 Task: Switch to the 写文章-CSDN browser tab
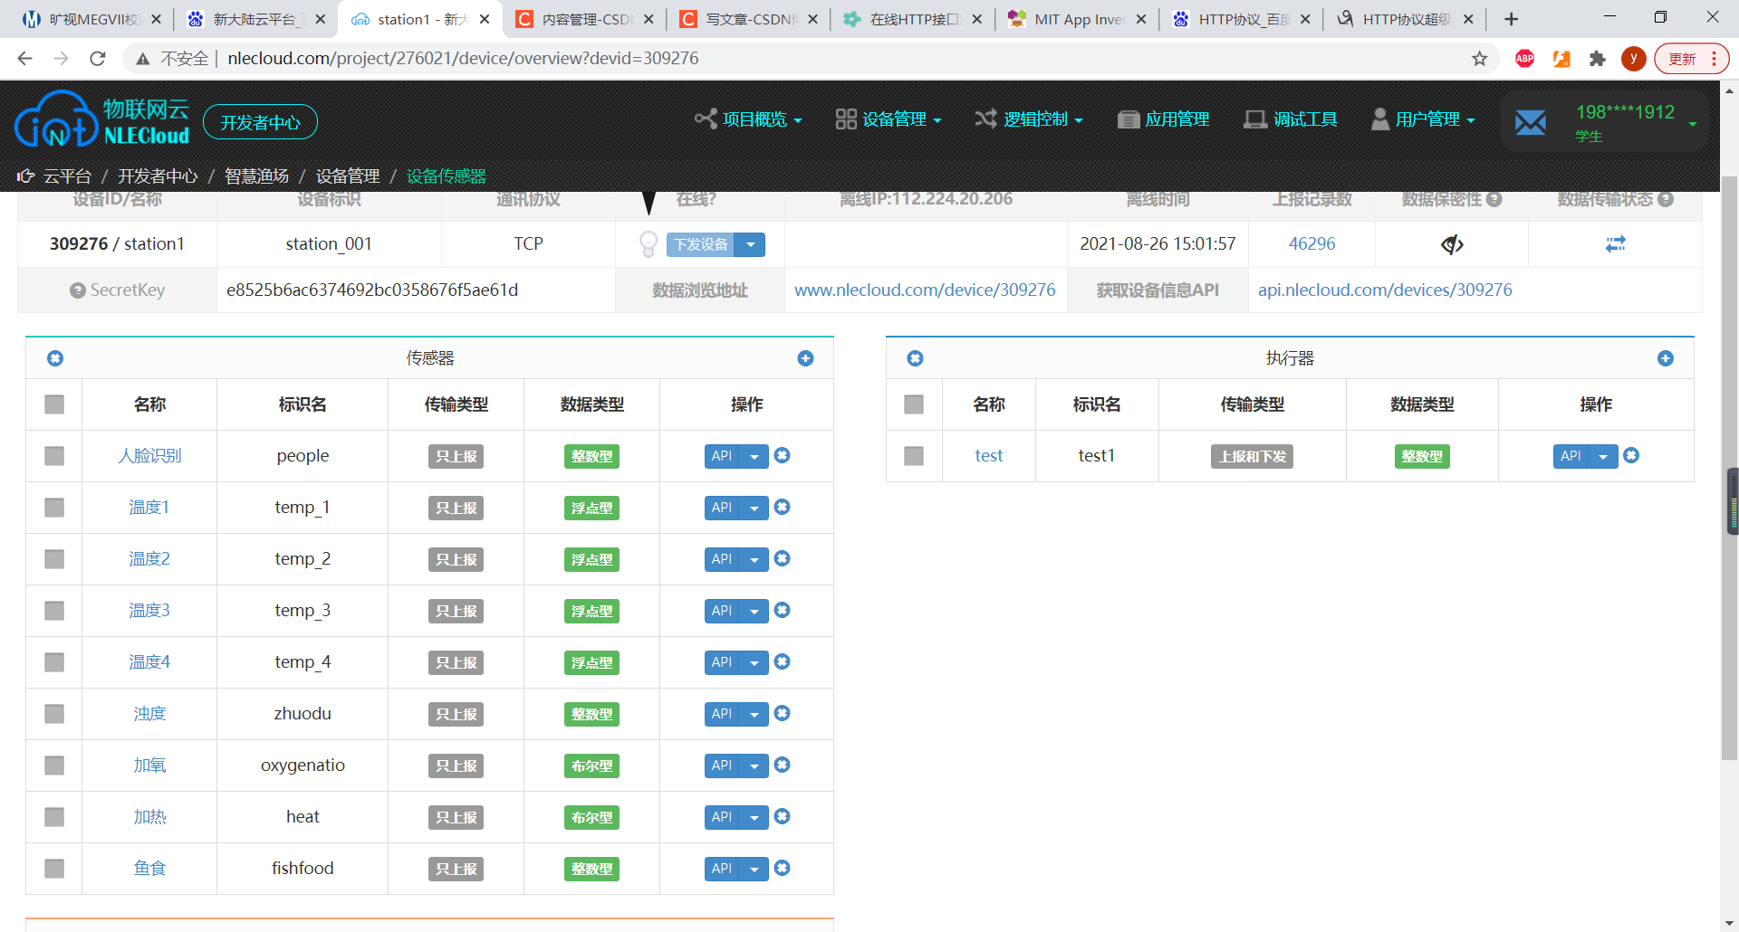tap(749, 19)
